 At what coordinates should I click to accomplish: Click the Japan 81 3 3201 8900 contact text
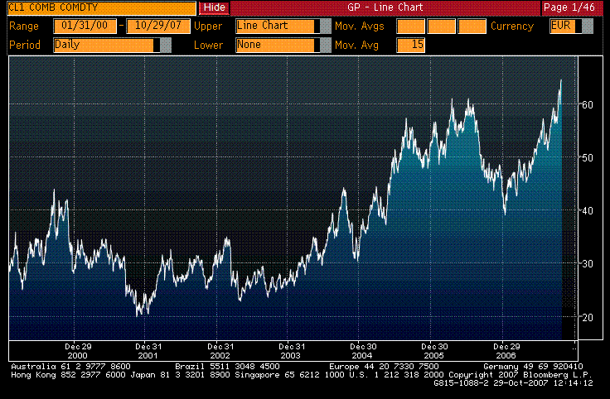coord(180,375)
